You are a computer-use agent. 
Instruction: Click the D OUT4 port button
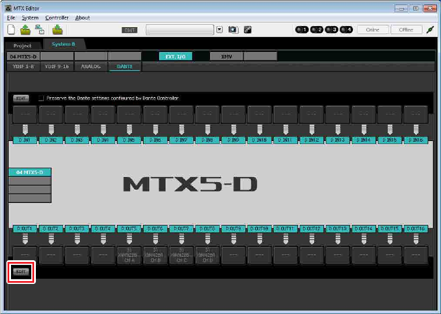pos(103,229)
